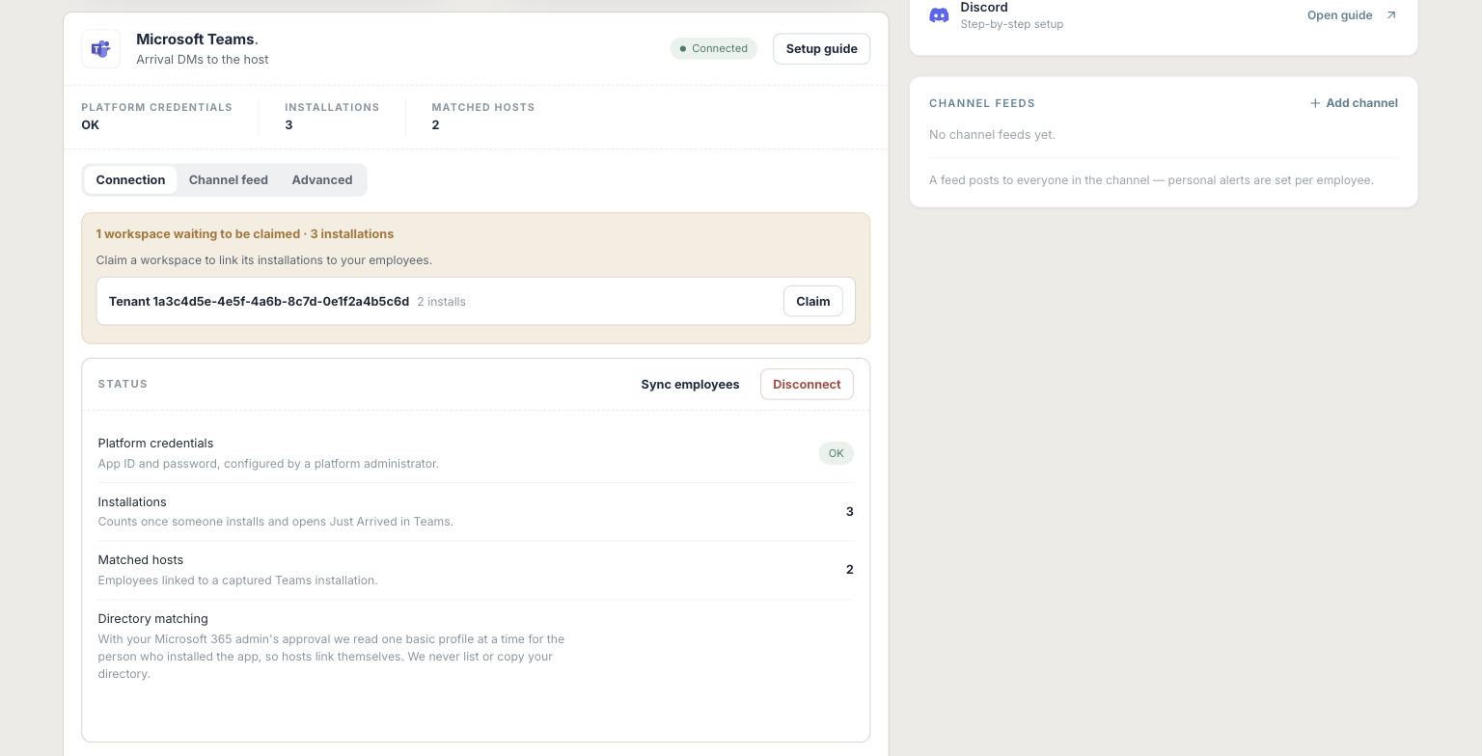Click the plus icon for Add channel

[x=1315, y=103]
